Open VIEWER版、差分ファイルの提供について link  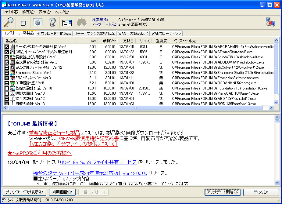[73, 144]
